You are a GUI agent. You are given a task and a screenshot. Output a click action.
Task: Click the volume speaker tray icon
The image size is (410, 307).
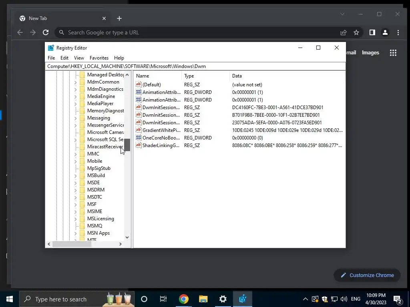[344, 299]
